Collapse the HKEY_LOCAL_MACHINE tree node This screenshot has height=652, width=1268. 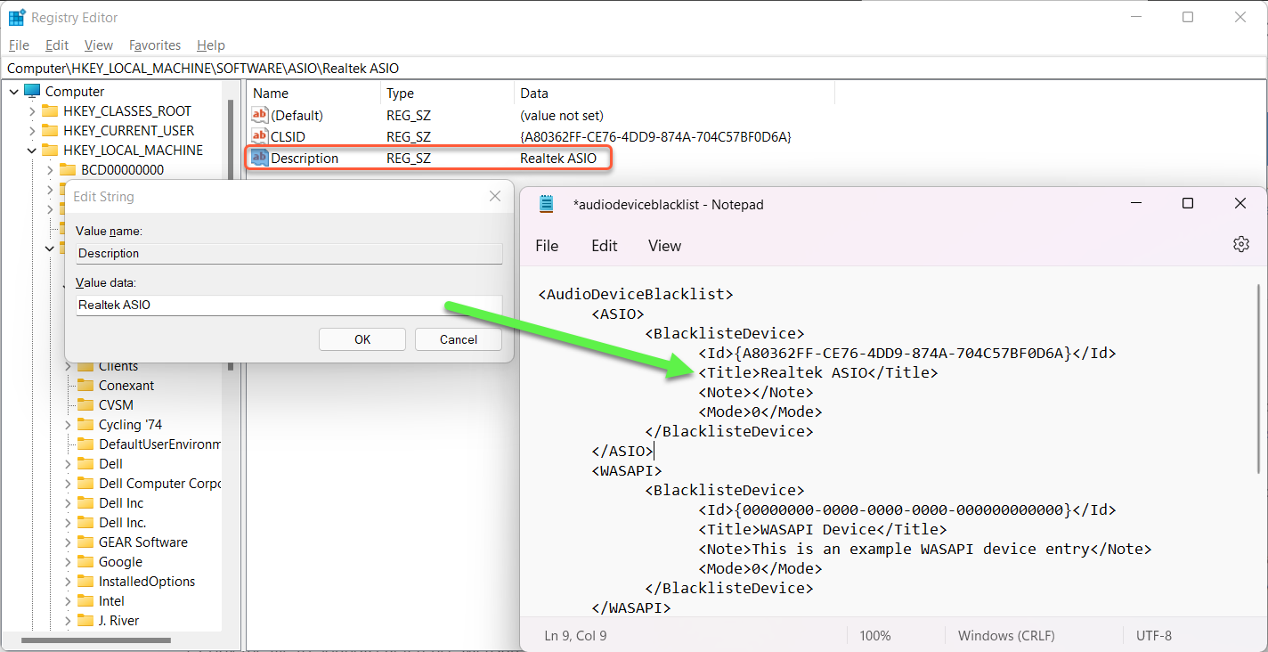(x=32, y=151)
